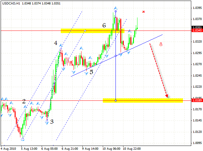
Task: Select the middle anchor square on the blue trendline
Action: coord(115,56)
